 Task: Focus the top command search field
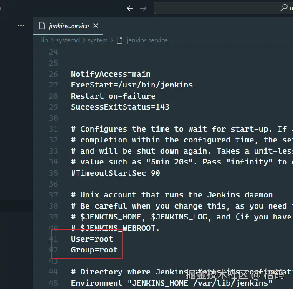(x=223, y=8)
